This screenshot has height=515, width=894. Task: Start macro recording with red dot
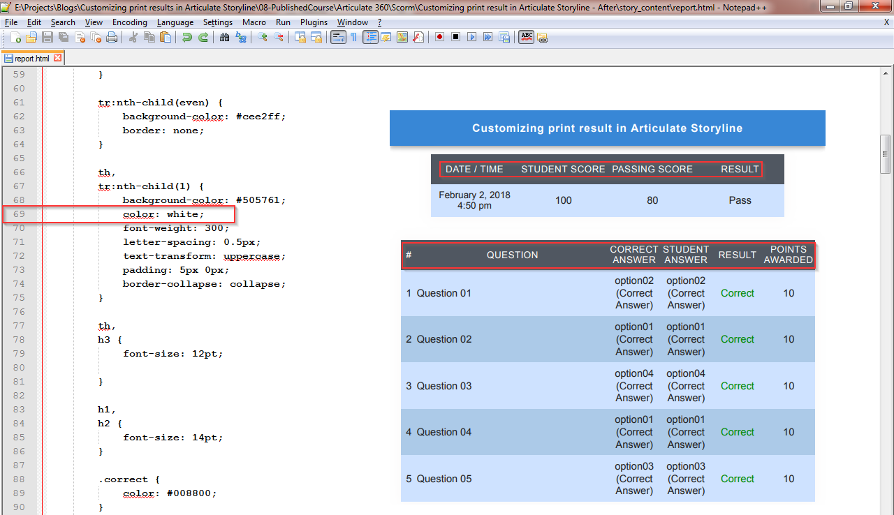439,37
